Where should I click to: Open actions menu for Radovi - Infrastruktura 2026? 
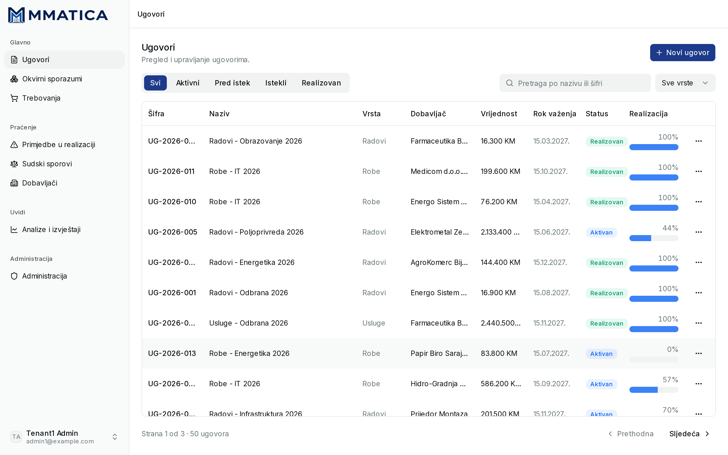(698, 414)
